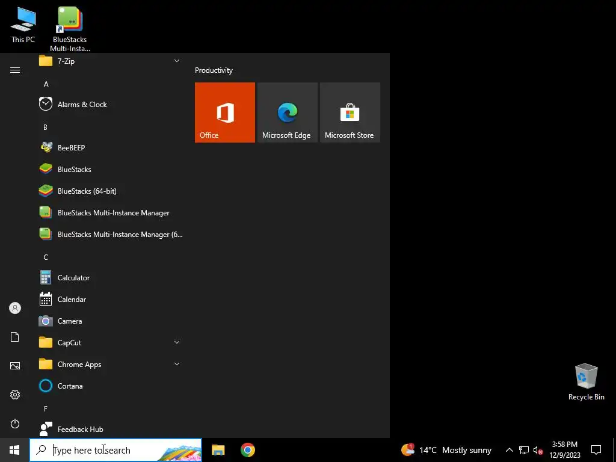
Task: Open the muted volume icon in tray
Action: tap(538, 450)
